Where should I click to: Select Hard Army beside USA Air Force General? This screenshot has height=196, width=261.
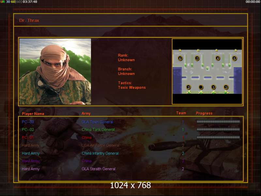click(x=31, y=145)
